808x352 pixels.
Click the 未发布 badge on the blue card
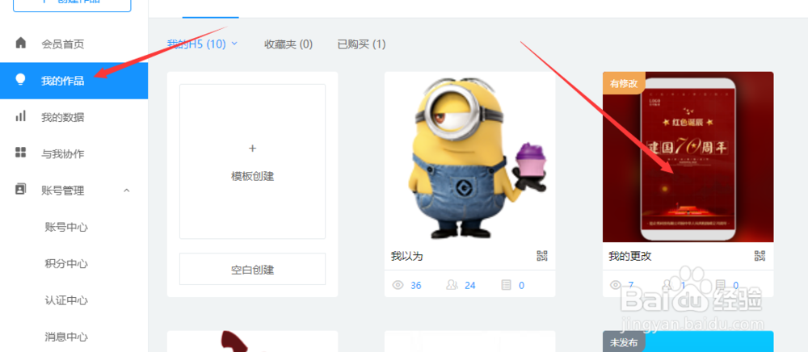[624, 342]
